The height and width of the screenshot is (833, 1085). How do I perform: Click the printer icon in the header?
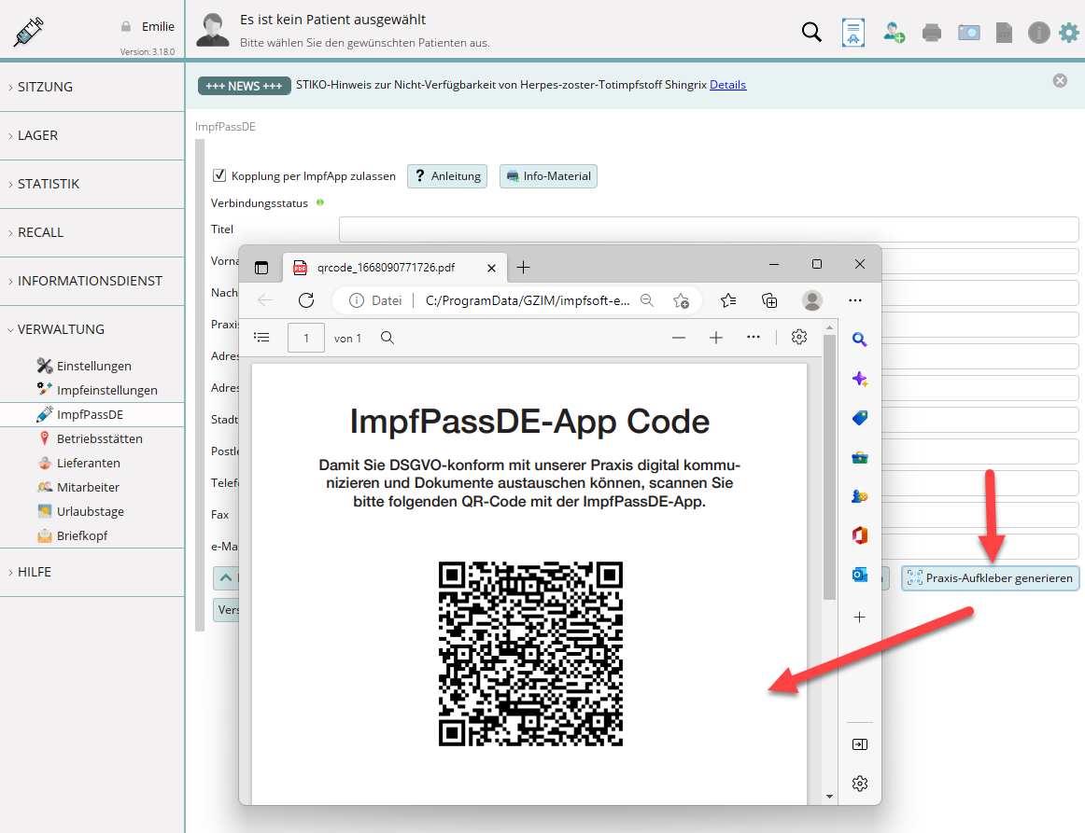[x=932, y=33]
